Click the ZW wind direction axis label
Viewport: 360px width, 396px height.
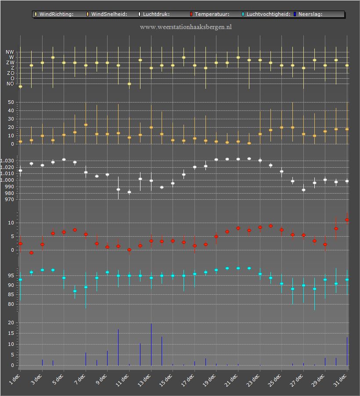[11, 62]
